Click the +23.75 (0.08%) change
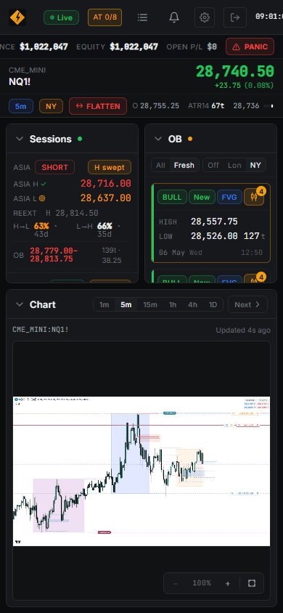Viewport: 283px width, 613px height. coord(245,86)
